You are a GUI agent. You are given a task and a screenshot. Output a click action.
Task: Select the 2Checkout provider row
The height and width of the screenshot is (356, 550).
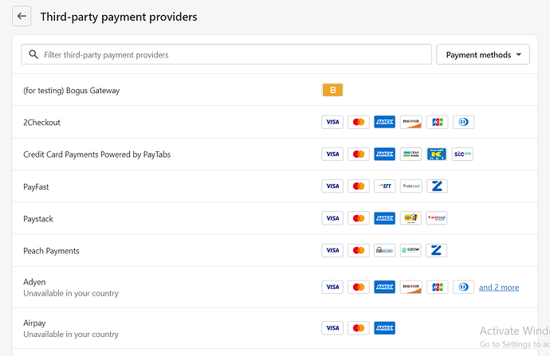click(x=42, y=123)
